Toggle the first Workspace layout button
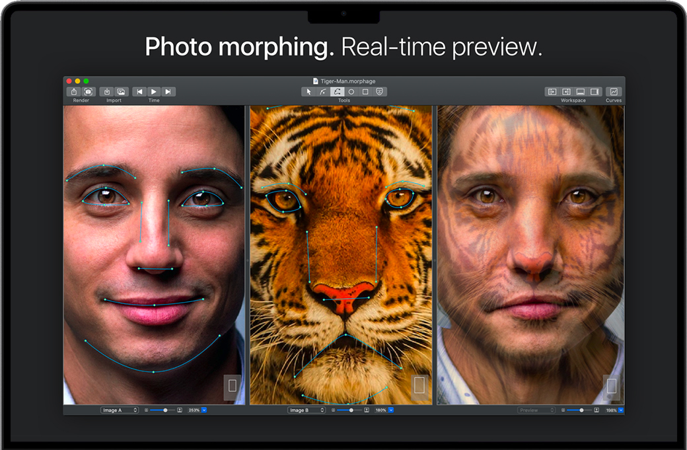The image size is (687, 450). (x=552, y=92)
